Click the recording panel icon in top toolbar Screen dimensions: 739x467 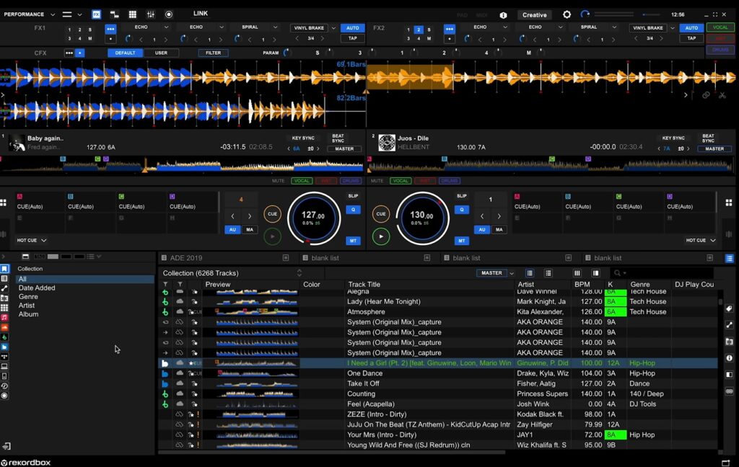pos(169,14)
